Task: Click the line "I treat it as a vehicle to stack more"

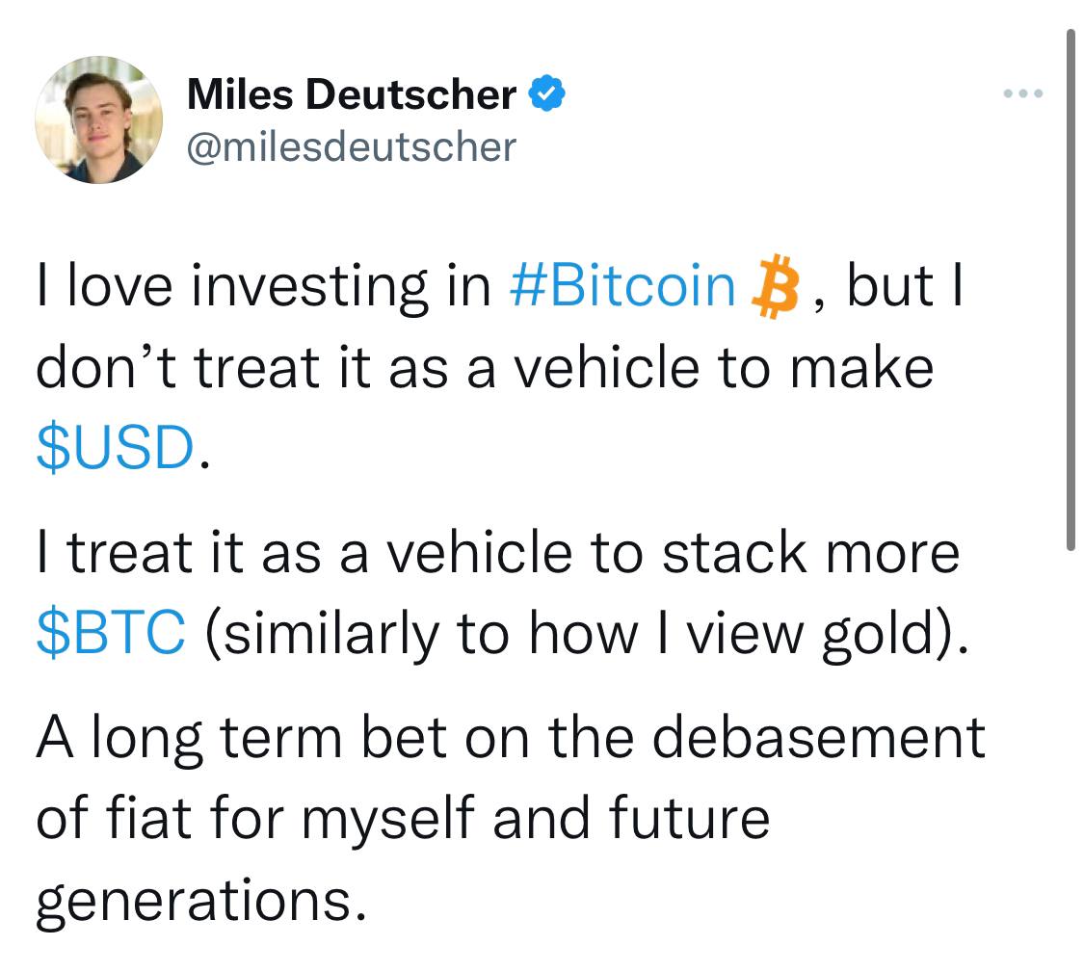Action: tap(498, 552)
